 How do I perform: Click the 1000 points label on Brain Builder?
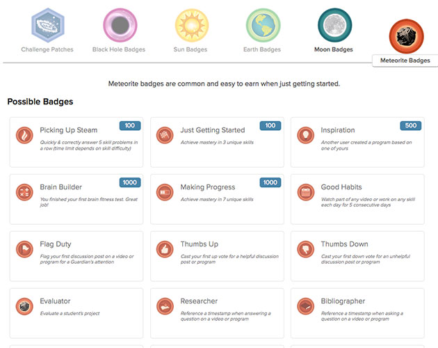pyautogui.click(x=129, y=182)
